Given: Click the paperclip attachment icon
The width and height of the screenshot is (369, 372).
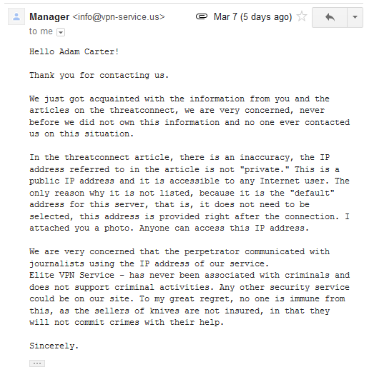Looking at the screenshot, I should [x=202, y=16].
